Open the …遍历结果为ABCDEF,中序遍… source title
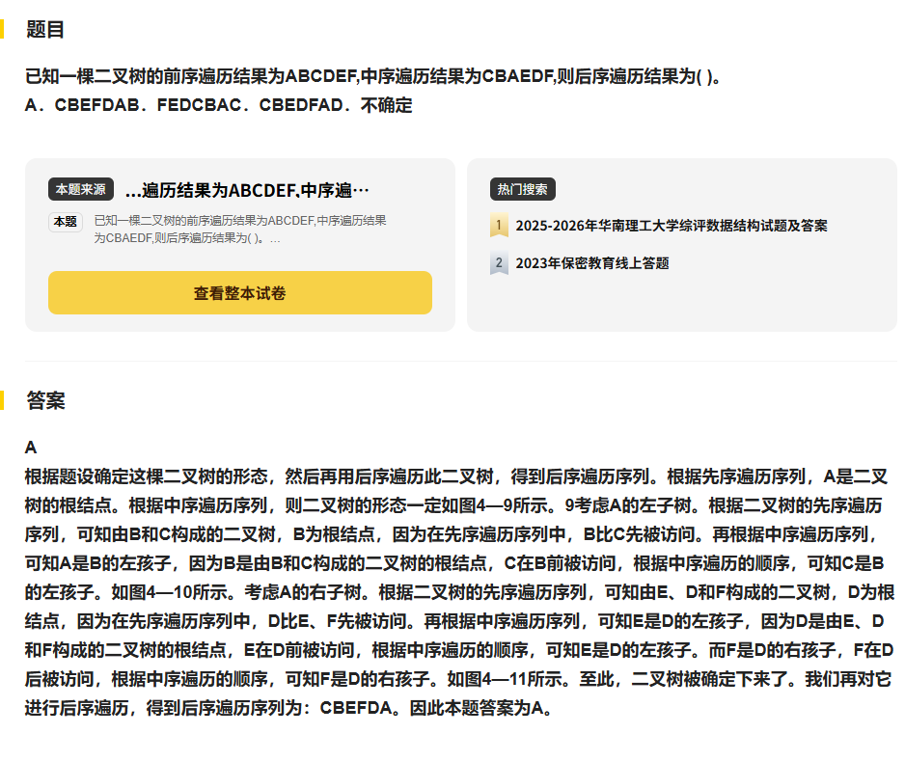Image resolution: width=905 pixels, height=761 pixels. coord(247,190)
